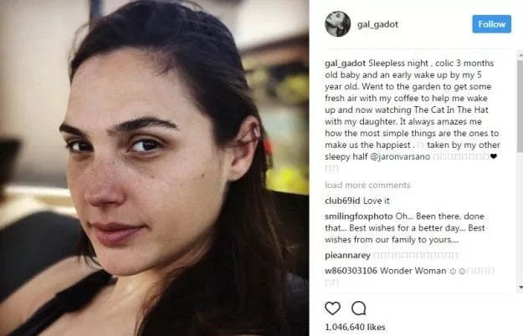The width and height of the screenshot is (523, 336).
Task: Visit smilingfoxphoto commenter profile
Action: [358, 216]
